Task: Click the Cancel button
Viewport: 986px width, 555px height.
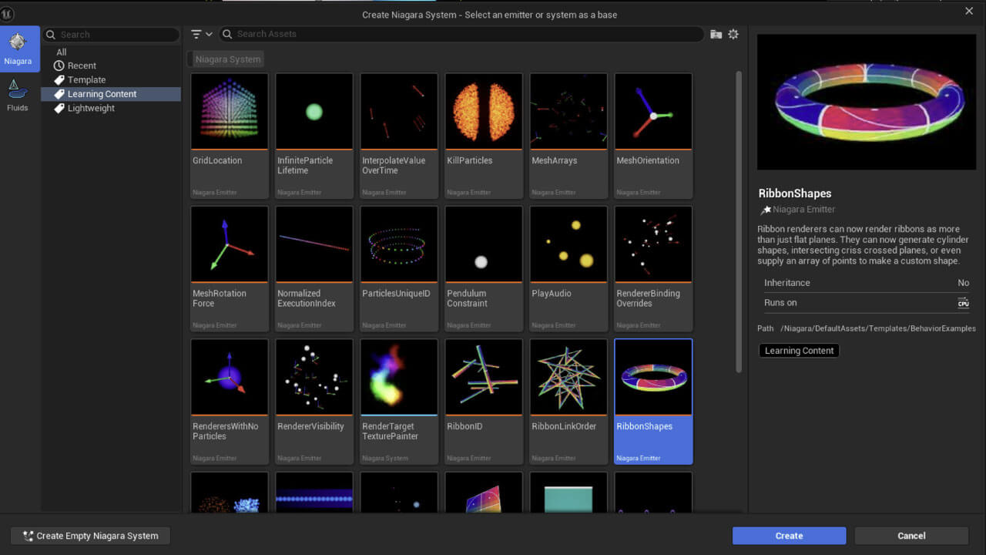Action: click(x=911, y=536)
